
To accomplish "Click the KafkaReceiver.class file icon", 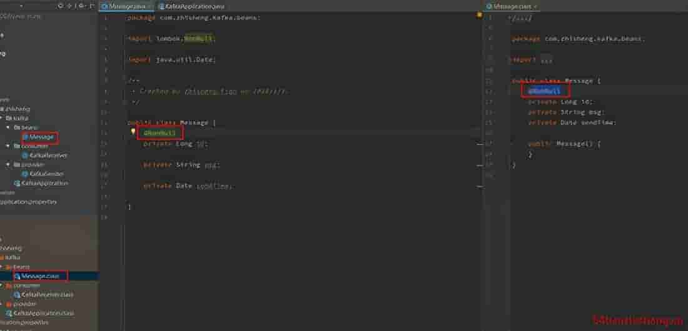I will click(x=18, y=295).
